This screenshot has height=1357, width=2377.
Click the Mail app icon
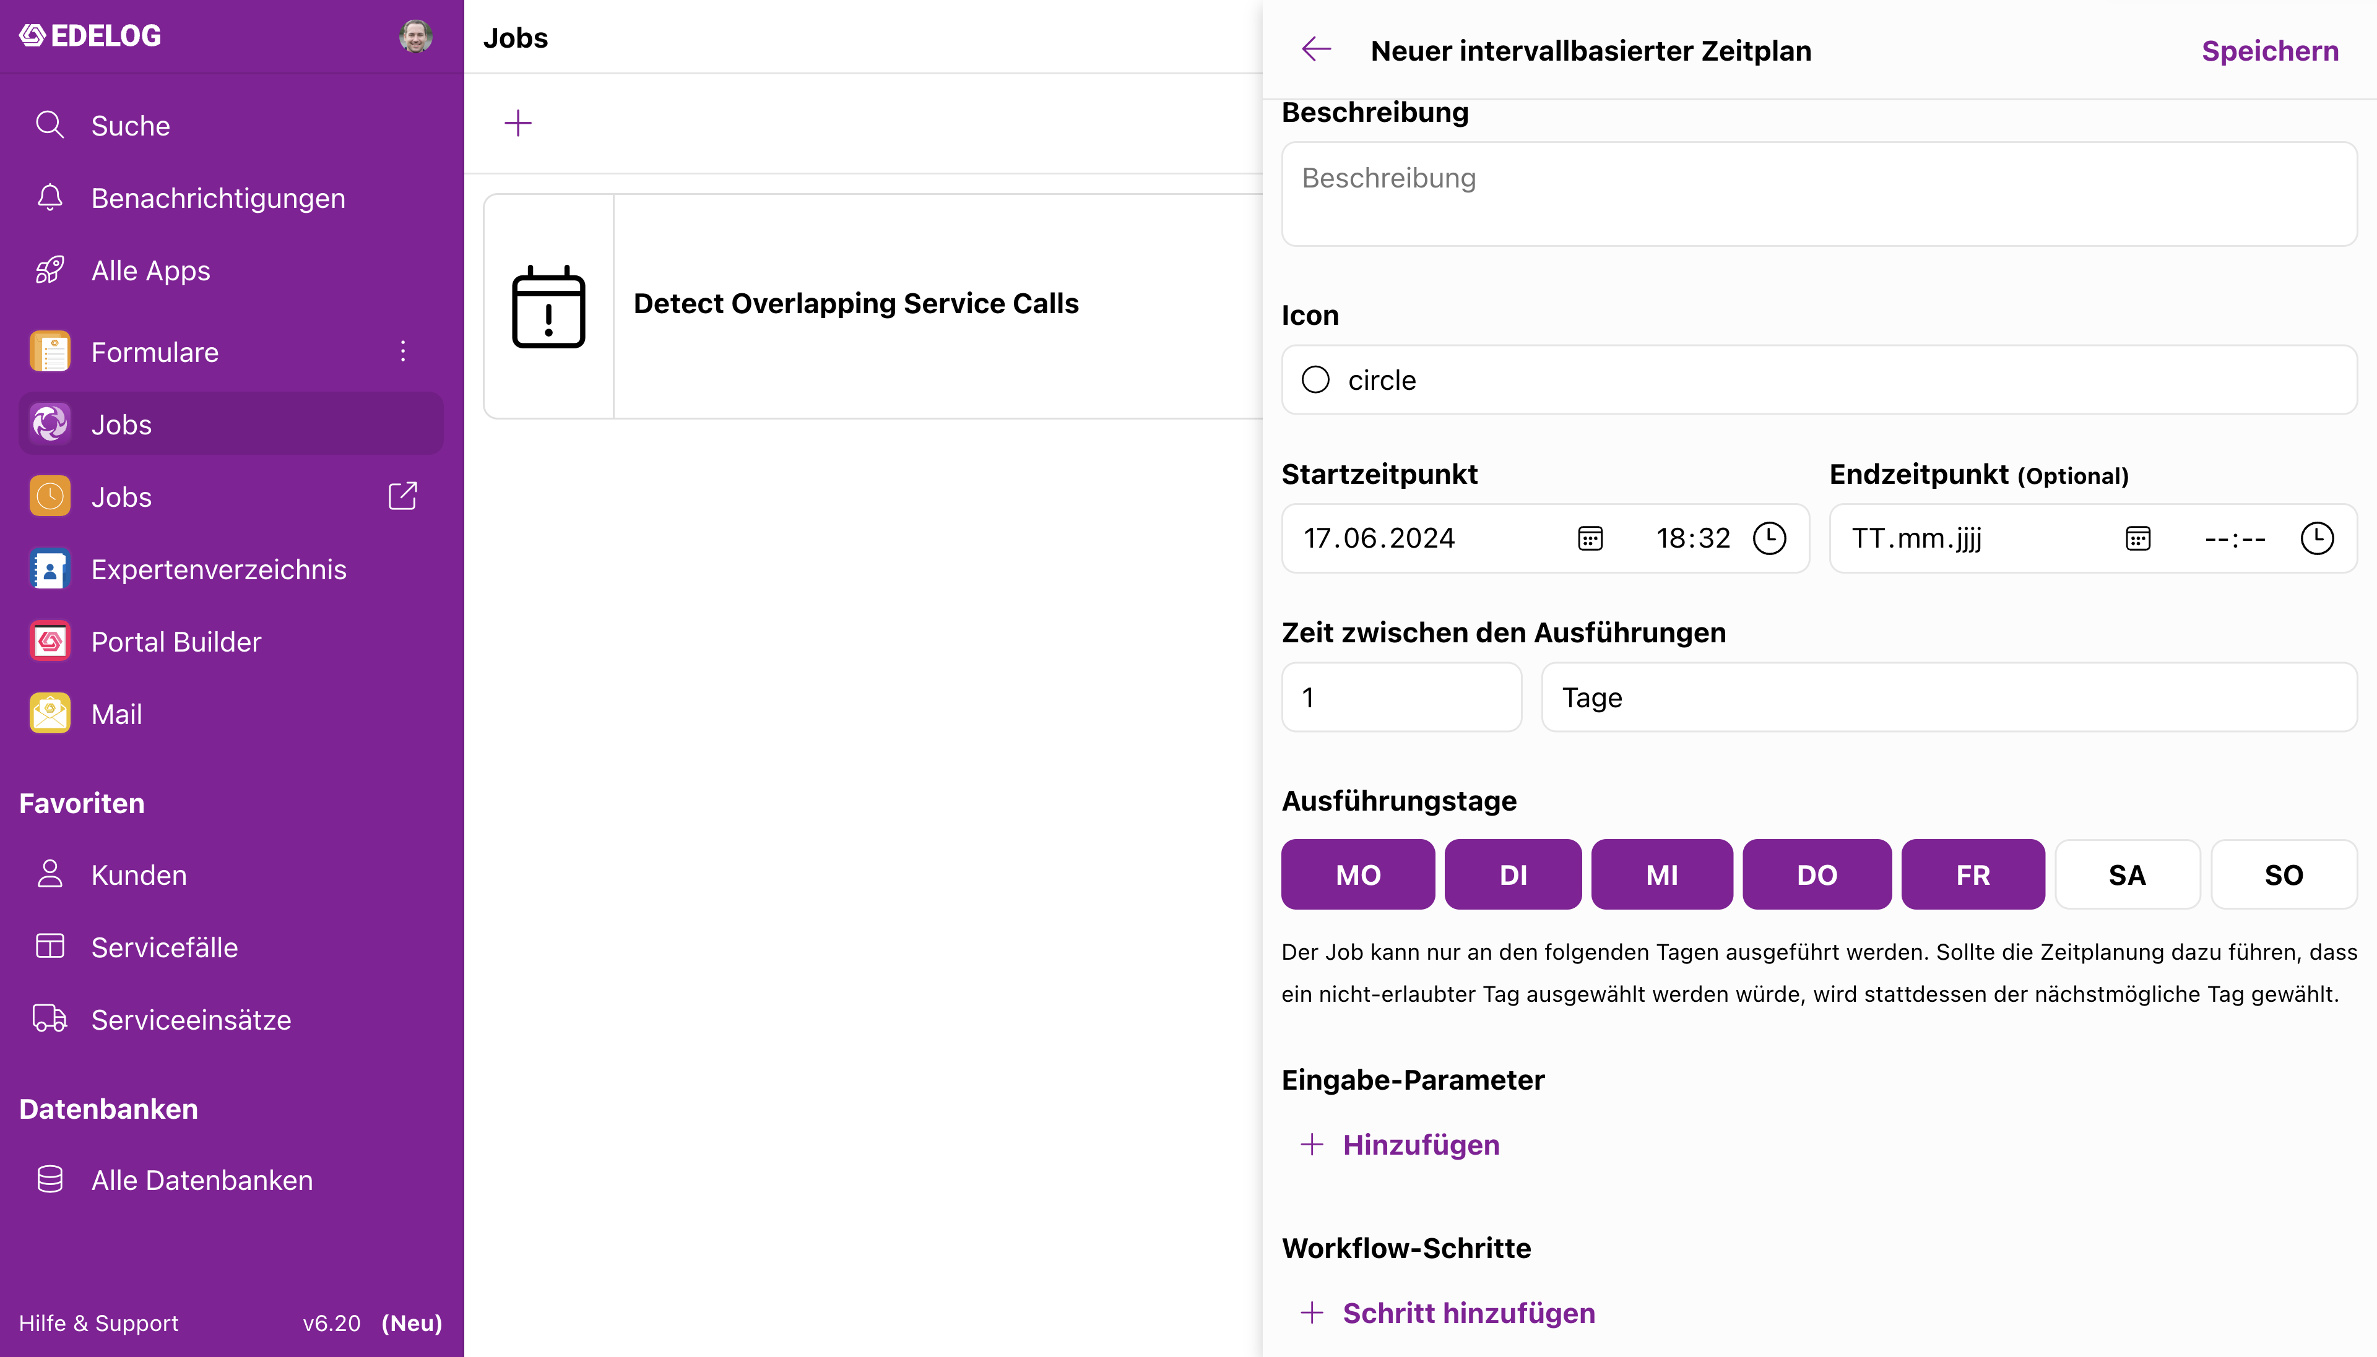coord(50,714)
